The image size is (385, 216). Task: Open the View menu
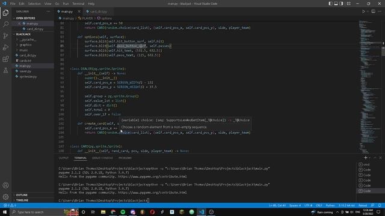pos(48,4)
